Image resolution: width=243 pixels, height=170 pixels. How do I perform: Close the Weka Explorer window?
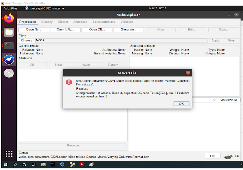237,15
